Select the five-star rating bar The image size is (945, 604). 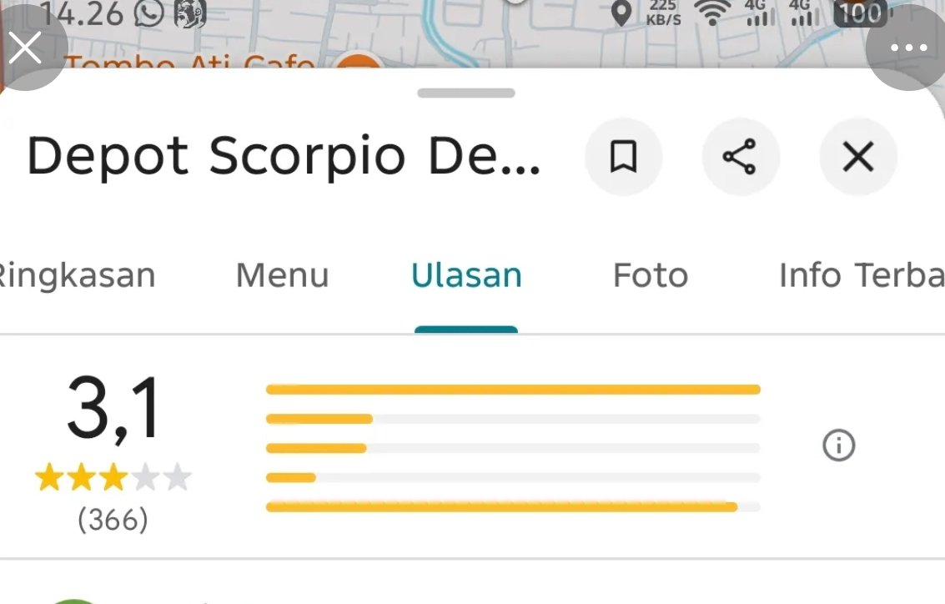(x=513, y=390)
